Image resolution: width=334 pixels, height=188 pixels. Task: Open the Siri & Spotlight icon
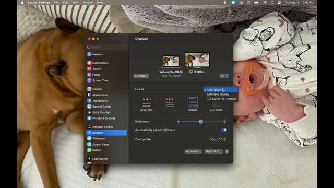89,112
